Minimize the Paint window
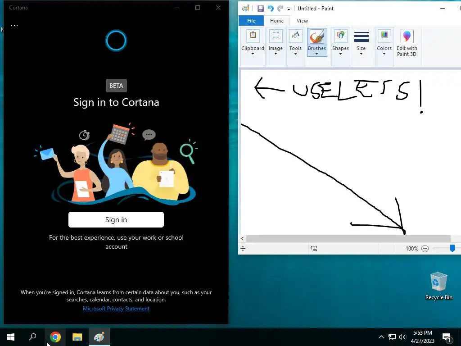The width and height of the screenshot is (461, 346). point(443,8)
